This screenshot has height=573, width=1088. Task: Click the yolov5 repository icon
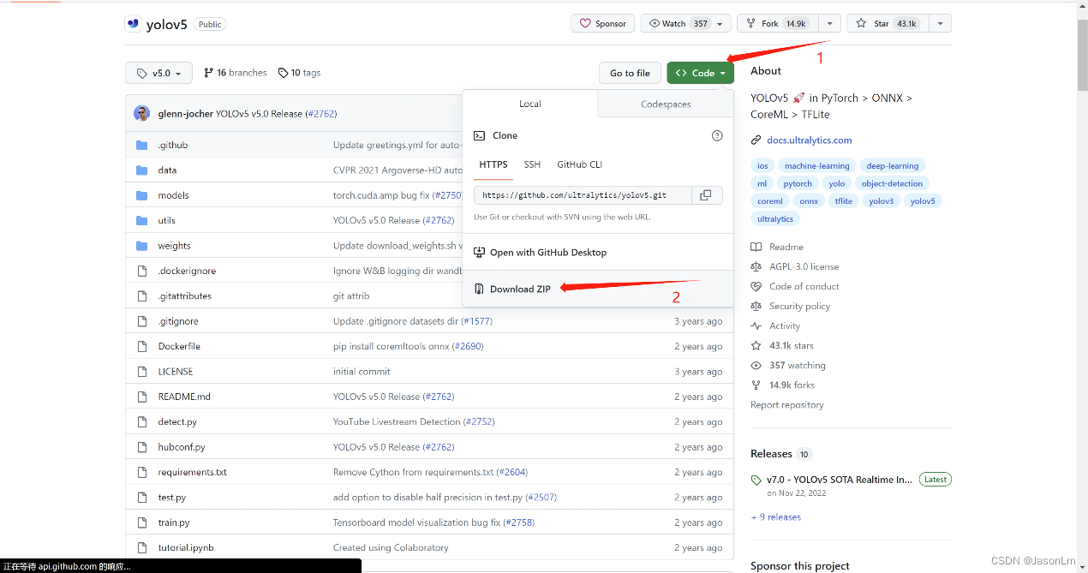click(x=133, y=24)
